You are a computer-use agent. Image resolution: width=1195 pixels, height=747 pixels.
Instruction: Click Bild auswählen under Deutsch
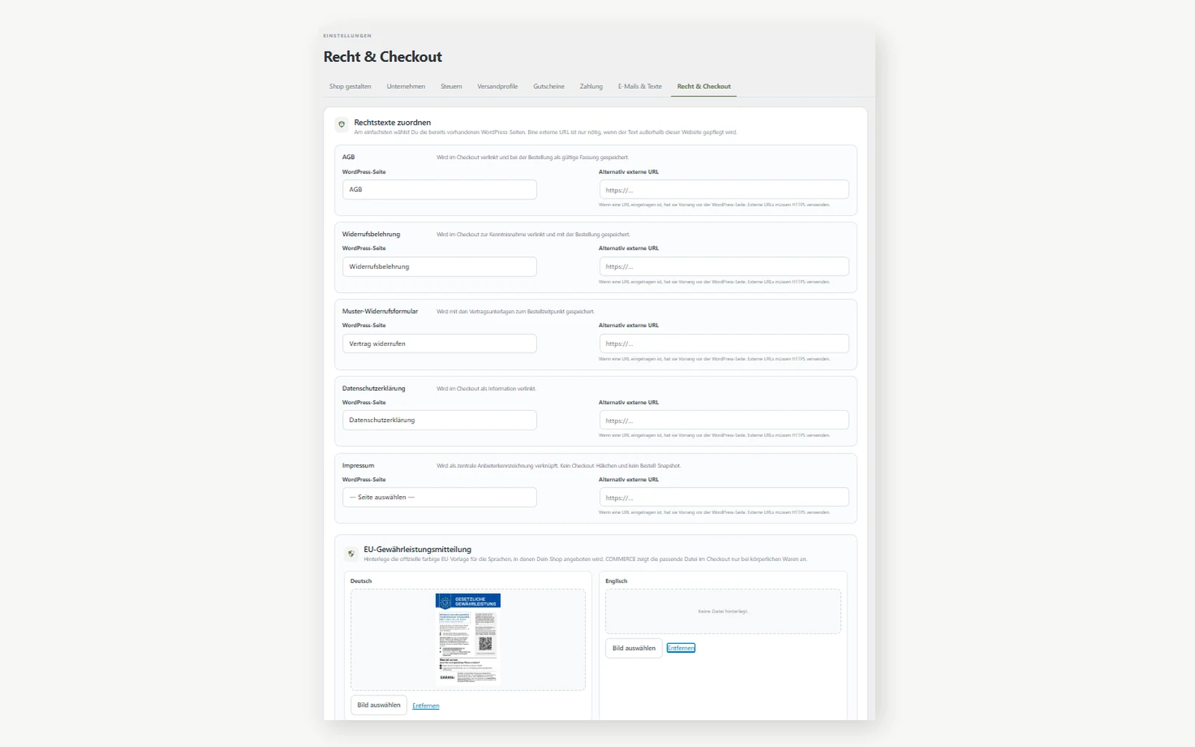379,705
